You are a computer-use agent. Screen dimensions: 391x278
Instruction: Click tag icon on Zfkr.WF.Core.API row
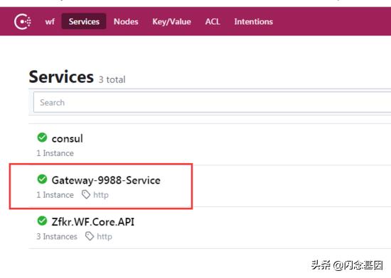pos(90,236)
